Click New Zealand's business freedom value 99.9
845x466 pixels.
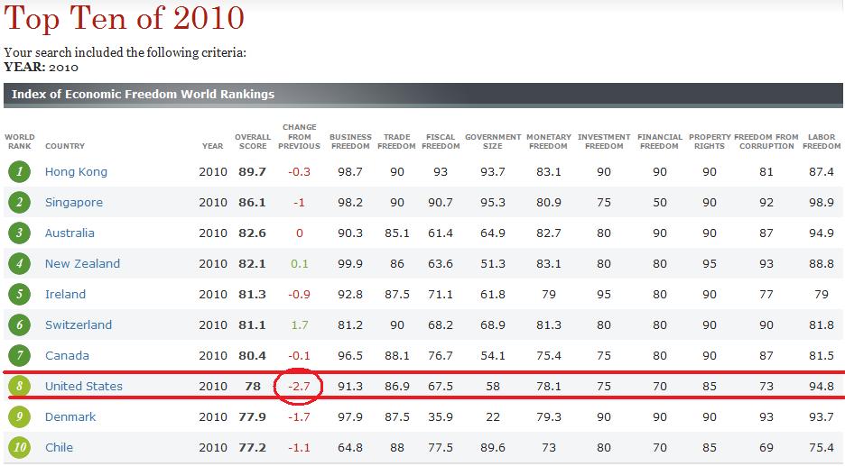[350, 264]
